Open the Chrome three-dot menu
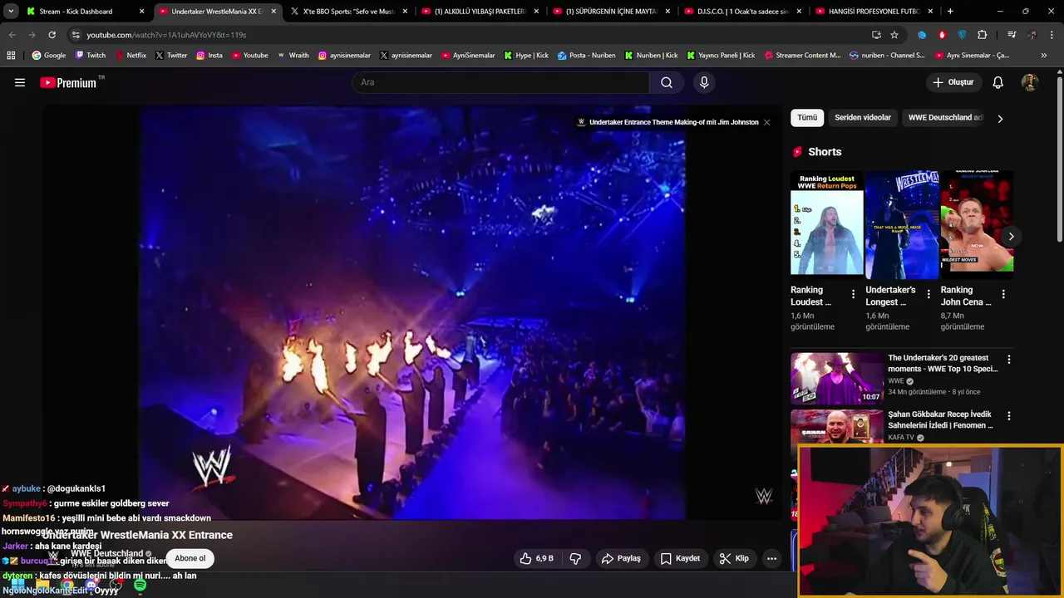 (x=1052, y=35)
